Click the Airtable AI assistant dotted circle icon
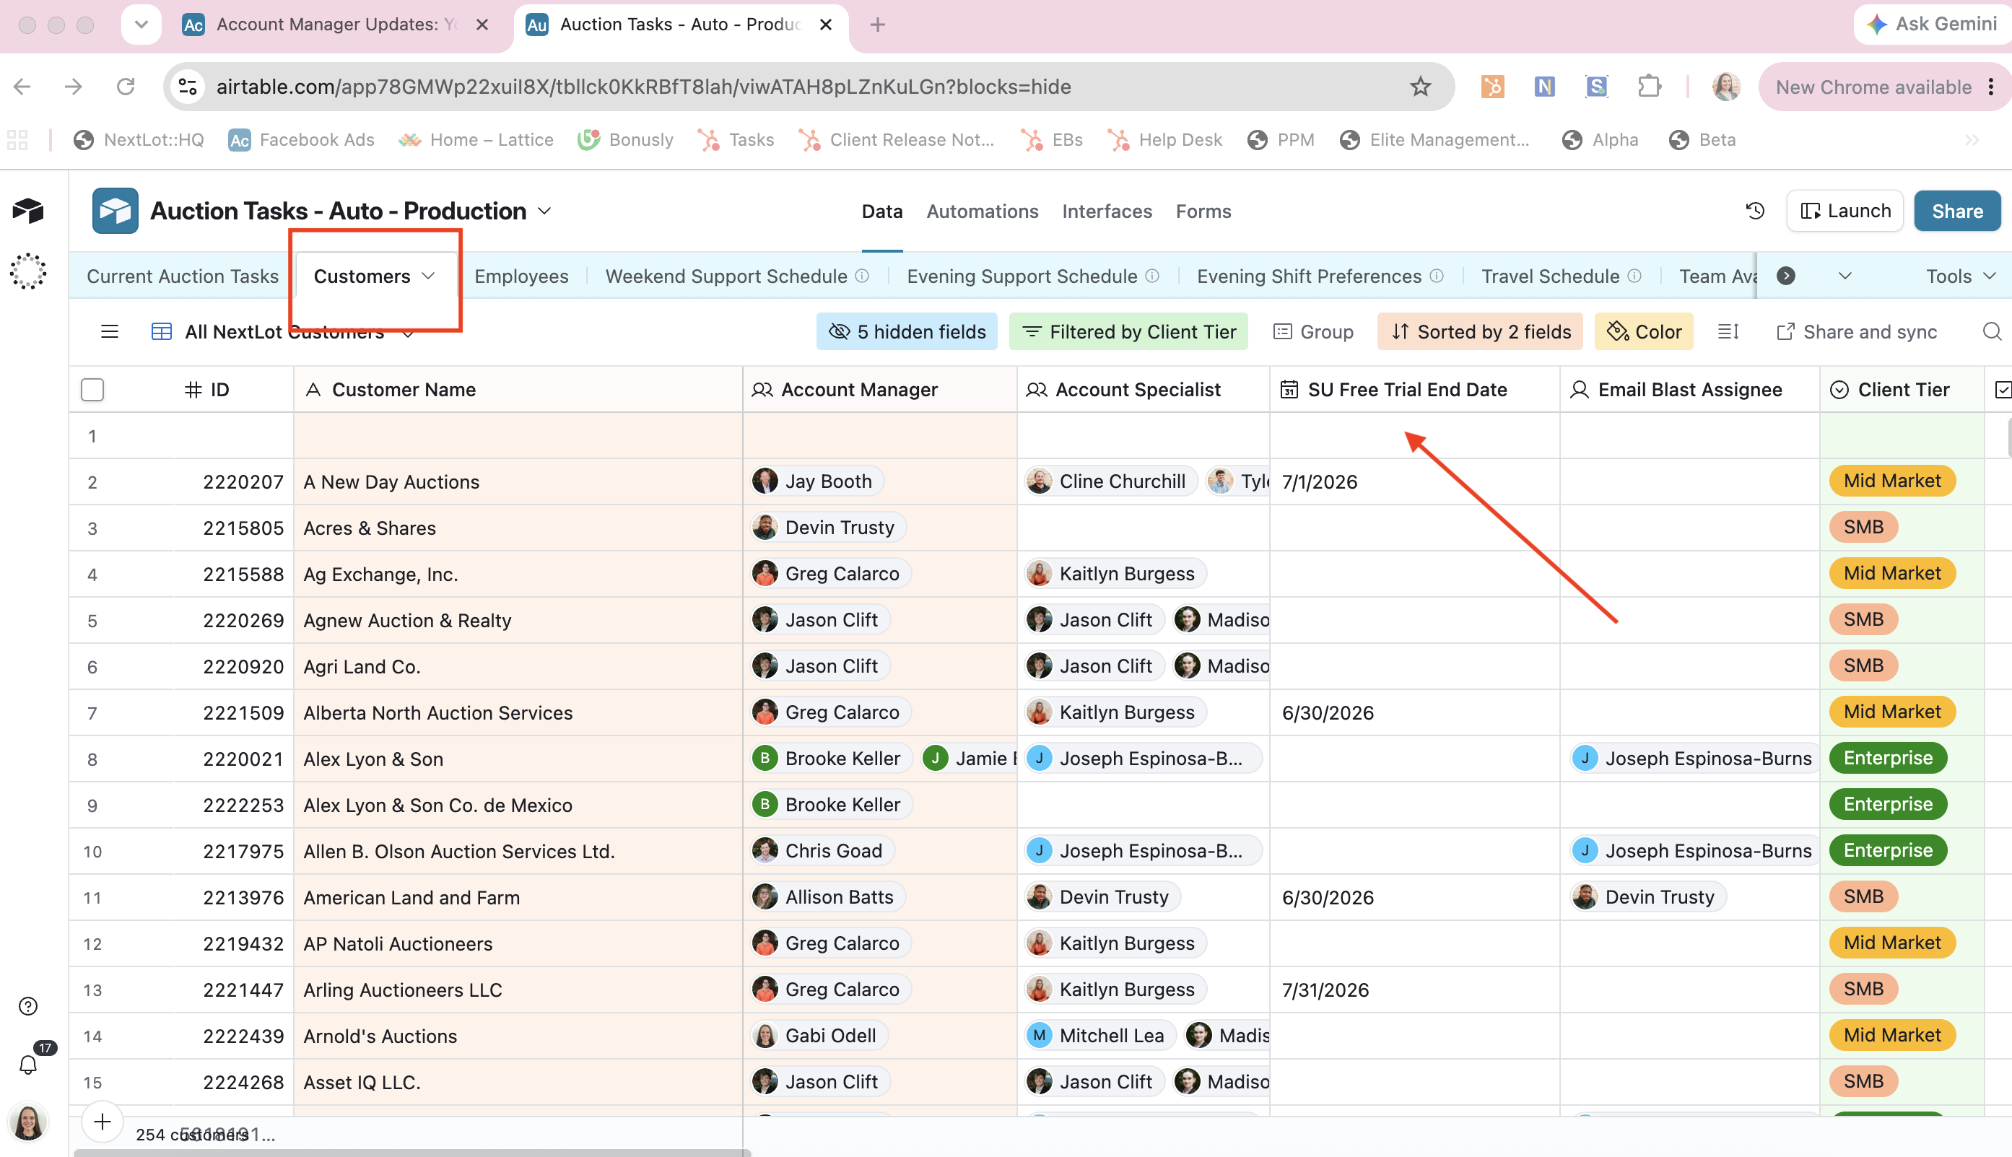The height and width of the screenshot is (1157, 2012). (x=28, y=272)
